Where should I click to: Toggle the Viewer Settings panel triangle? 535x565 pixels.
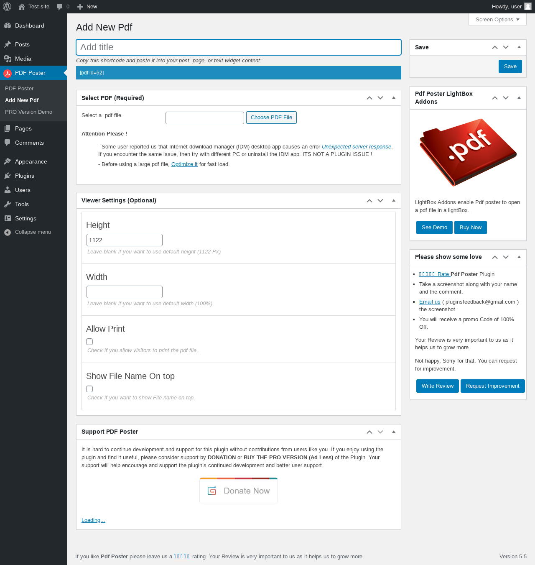pyautogui.click(x=394, y=200)
